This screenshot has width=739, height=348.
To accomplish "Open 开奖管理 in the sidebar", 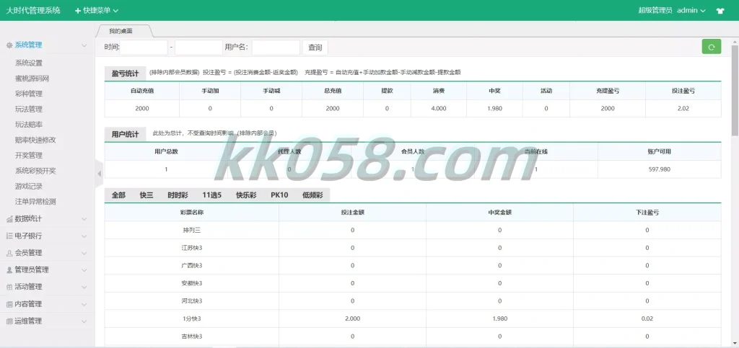I will 29,155.
